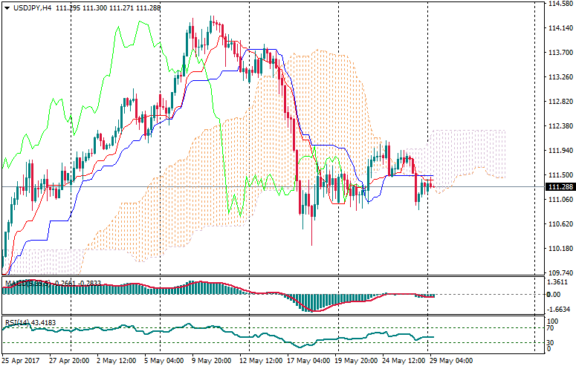Click the RSI 30 level label
Screen dimensions: 576x369
(x=551, y=343)
